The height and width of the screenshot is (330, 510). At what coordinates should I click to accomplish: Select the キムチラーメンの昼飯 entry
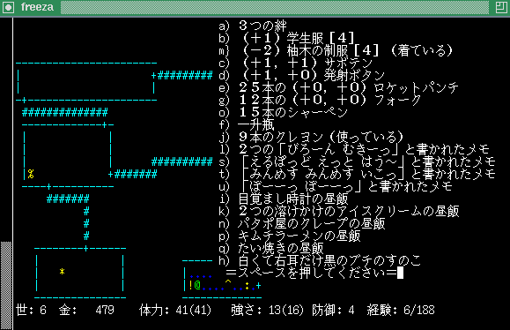(290, 236)
